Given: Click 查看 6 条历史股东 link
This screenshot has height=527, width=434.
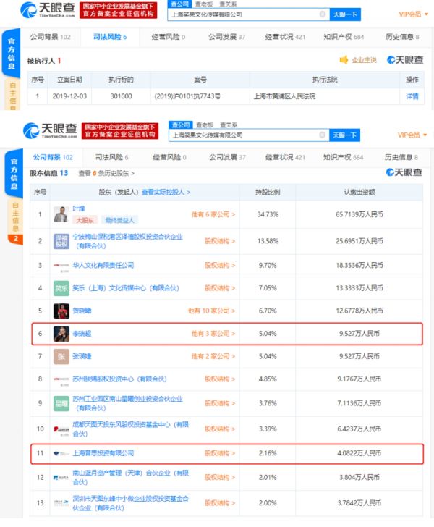Looking at the screenshot, I should (106, 174).
